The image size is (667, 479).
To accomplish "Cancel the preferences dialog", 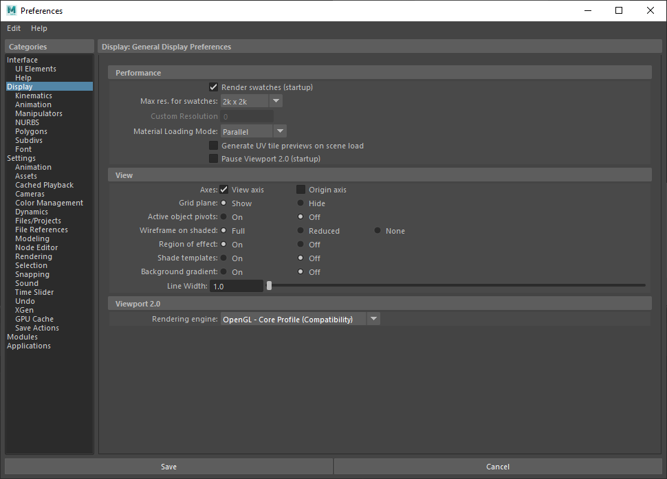I will click(498, 466).
